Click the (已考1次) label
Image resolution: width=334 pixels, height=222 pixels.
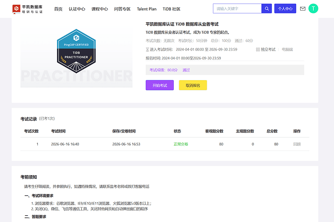coord(47,119)
